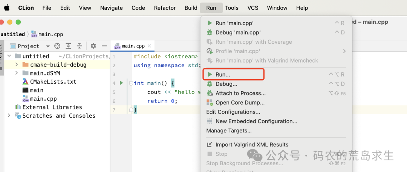The height and width of the screenshot is (172, 407).
Task: Open the VCS menu
Action: (x=253, y=8)
